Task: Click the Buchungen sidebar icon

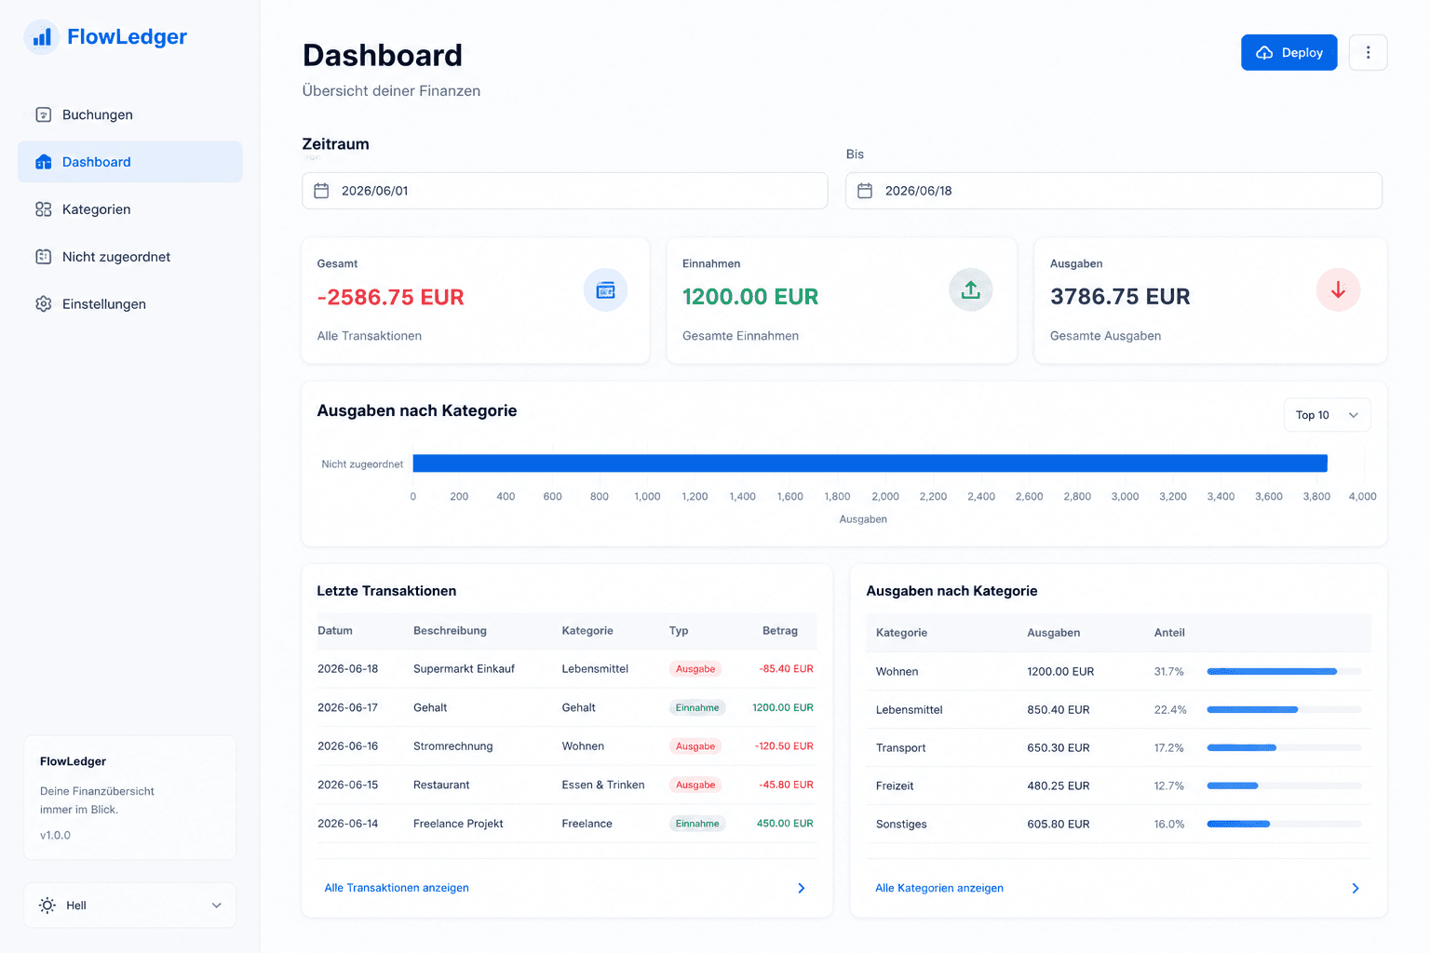Action: [x=43, y=114]
